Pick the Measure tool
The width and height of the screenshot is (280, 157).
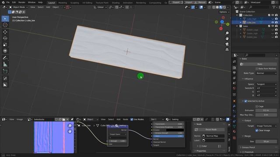5,64
